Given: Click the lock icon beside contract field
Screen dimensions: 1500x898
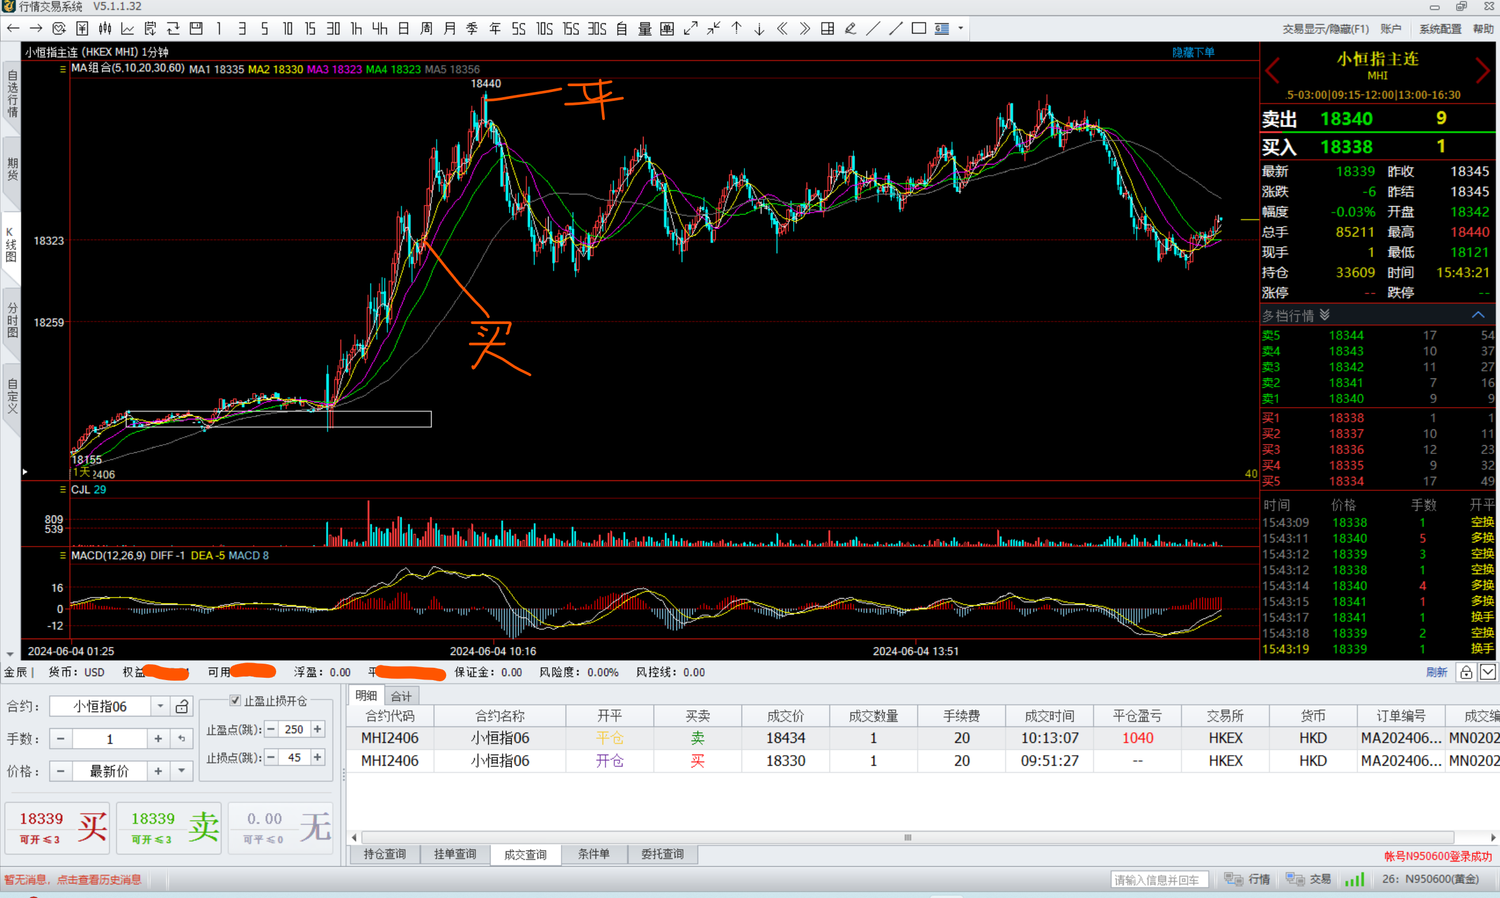Looking at the screenshot, I should point(182,706).
